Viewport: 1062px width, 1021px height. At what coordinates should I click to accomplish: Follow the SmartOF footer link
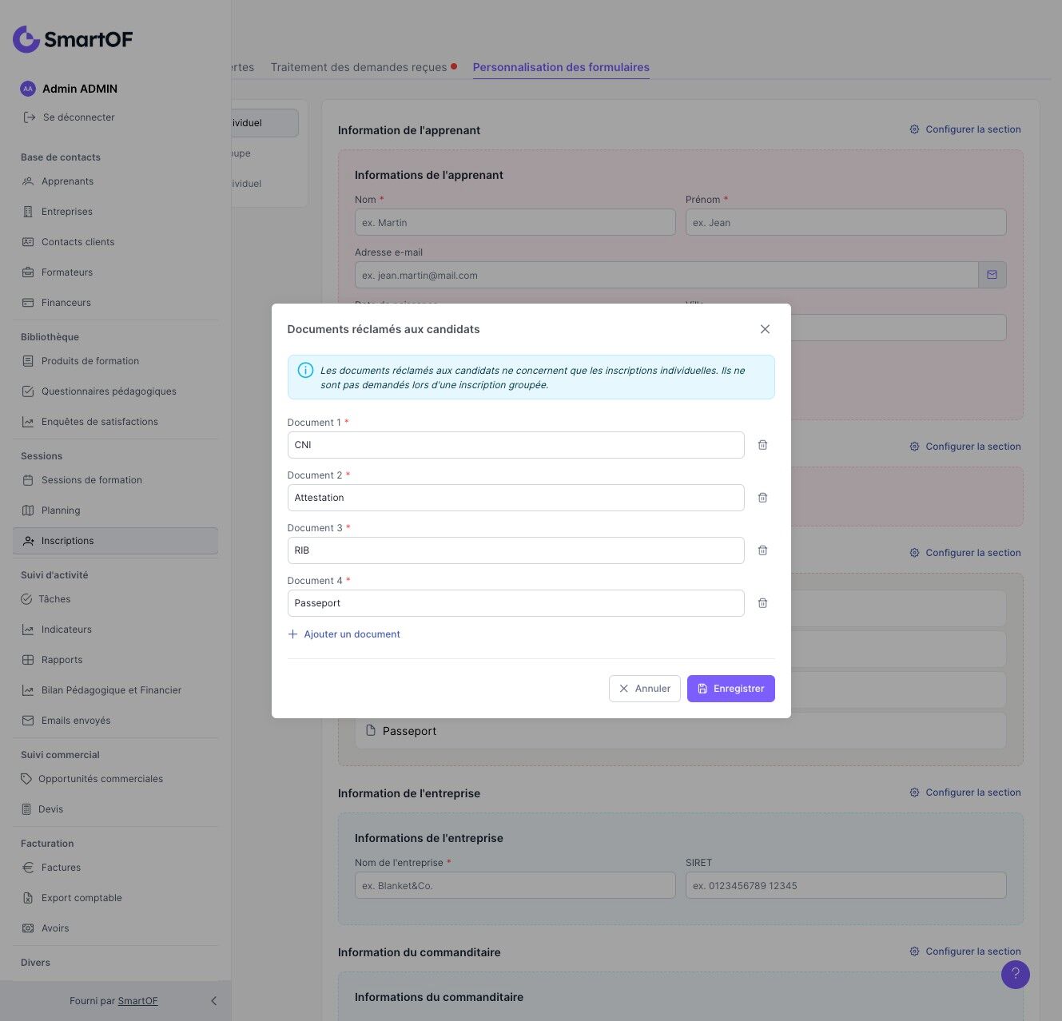click(x=137, y=1001)
